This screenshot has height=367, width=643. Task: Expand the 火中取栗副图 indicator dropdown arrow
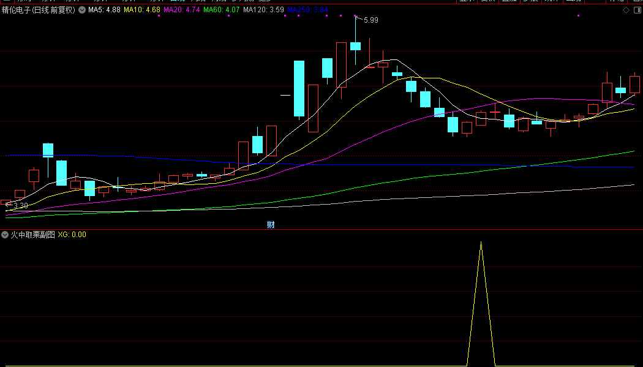pyautogui.click(x=5, y=235)
